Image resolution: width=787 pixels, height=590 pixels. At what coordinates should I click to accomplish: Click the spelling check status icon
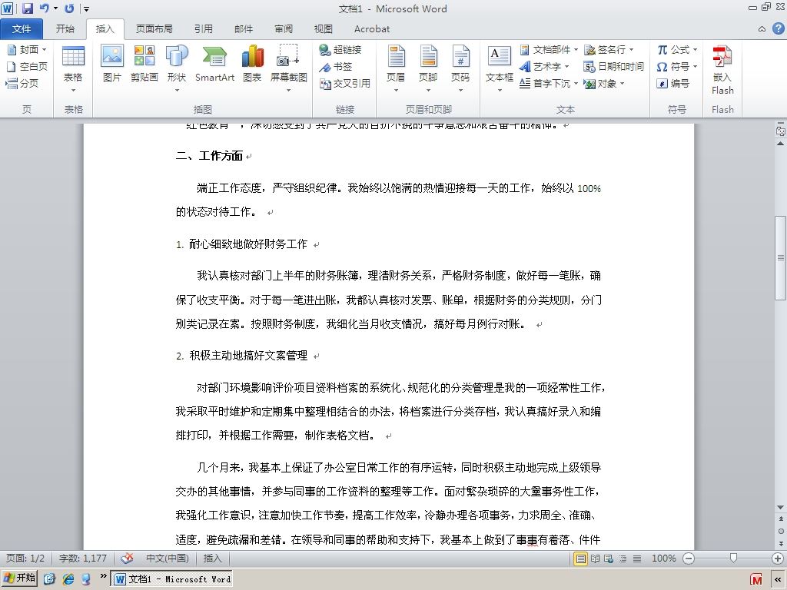coord(128,558)
